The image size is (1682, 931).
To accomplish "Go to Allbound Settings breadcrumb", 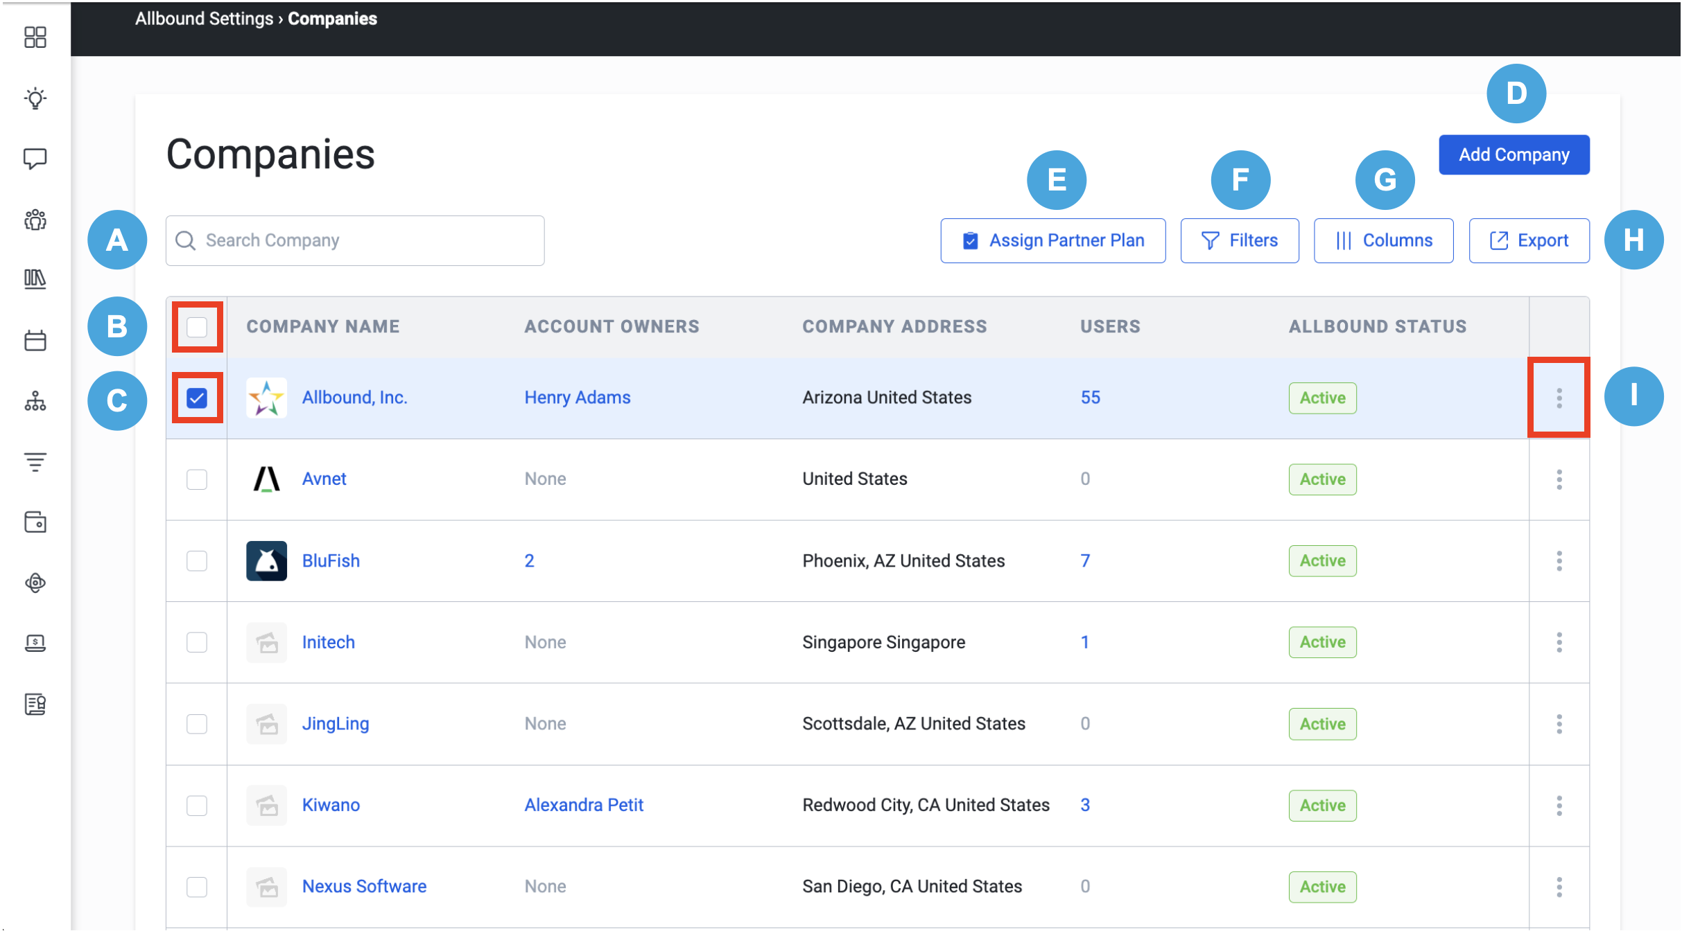I will (204, 19).
